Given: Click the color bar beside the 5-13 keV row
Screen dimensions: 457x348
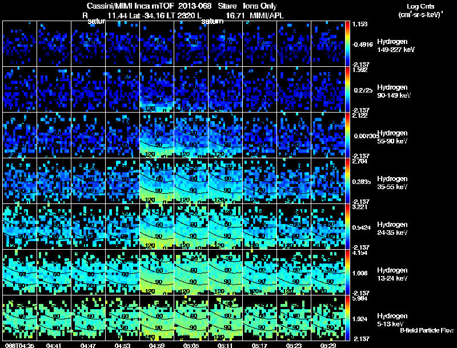Looking at the screenshot, I should pos(347,318).
